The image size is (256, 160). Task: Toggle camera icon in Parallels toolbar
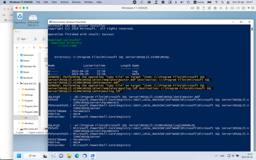pos(238,8)
